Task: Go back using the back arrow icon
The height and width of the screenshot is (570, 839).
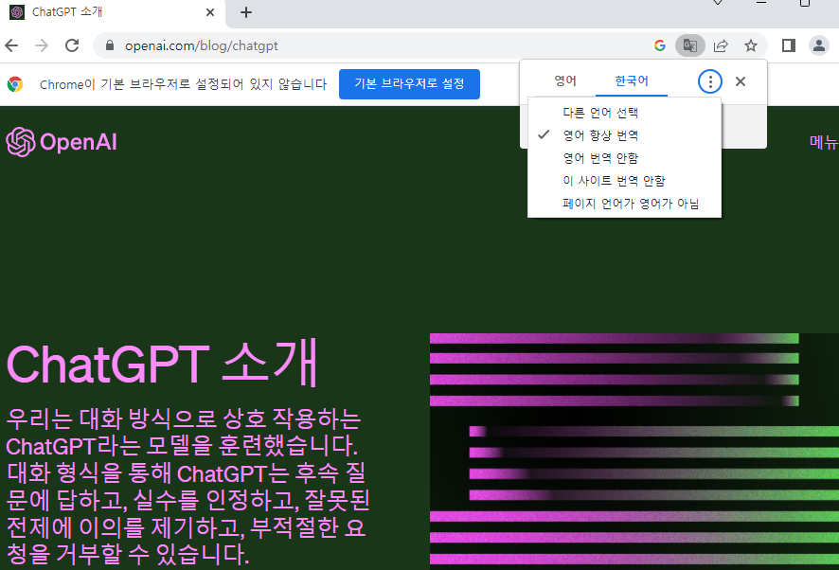Action: (x=10, y=45)
